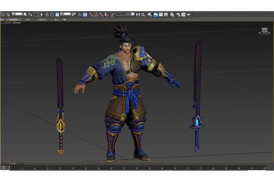Open the Named Selection Sets dropdown

(x=125, y=14)
